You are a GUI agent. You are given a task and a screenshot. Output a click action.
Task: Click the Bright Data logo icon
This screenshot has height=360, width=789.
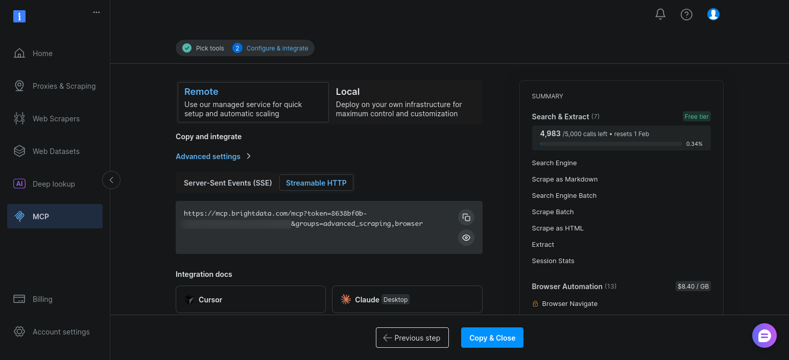point(19,16)
